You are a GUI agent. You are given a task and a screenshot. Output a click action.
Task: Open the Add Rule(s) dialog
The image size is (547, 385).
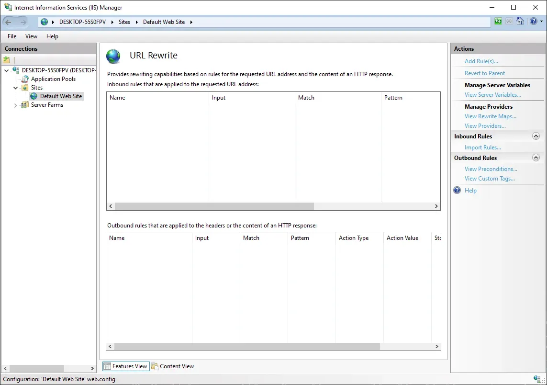tap(481, 61)
